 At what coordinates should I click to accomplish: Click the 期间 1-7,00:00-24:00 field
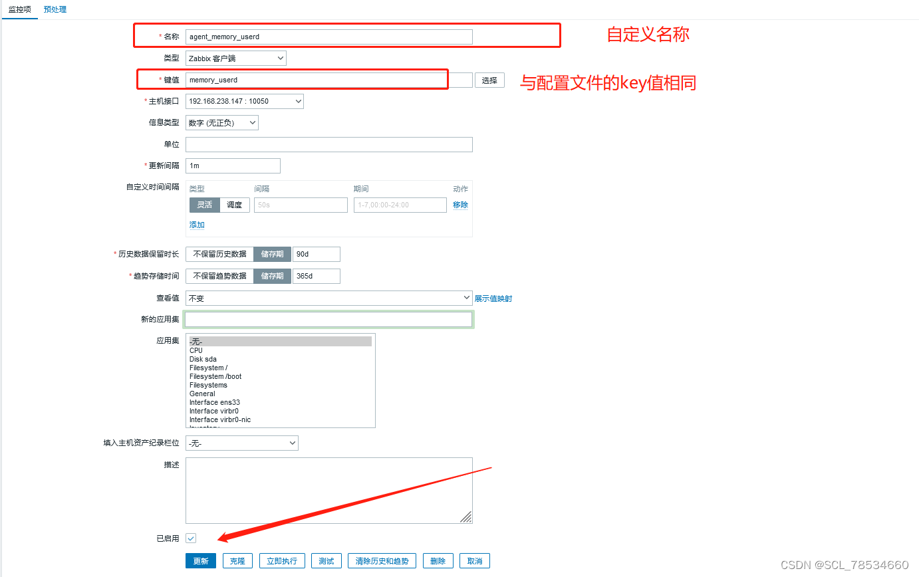400,205
